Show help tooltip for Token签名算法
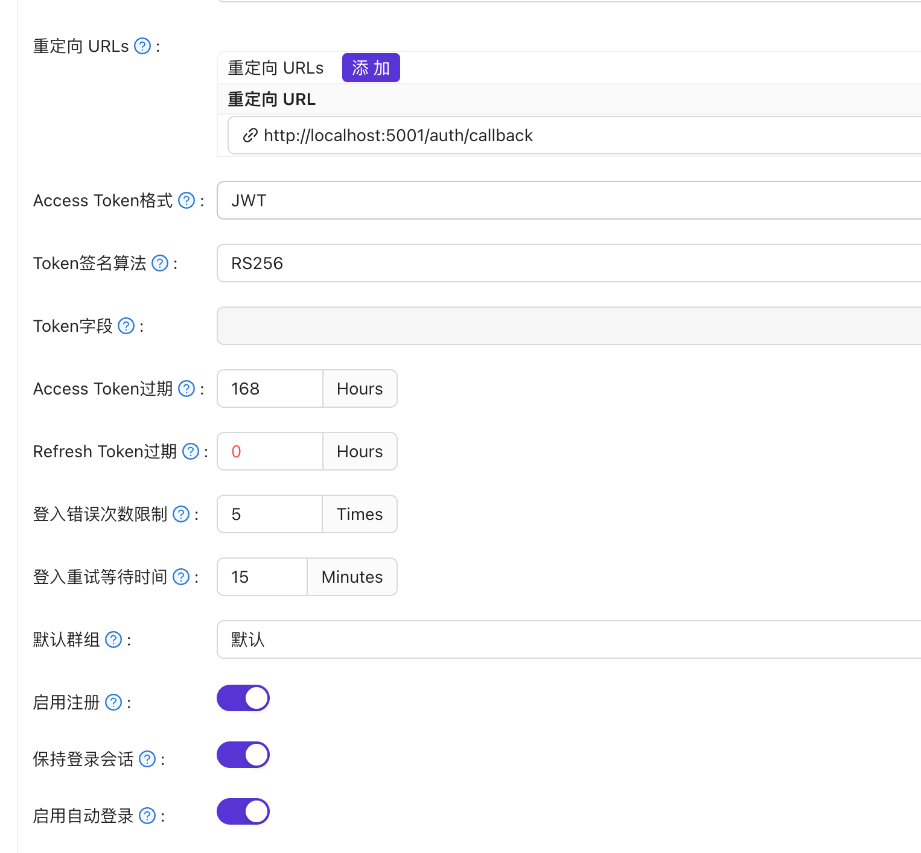The height and width of the screenshot is (853, 921). pos(160,263)
